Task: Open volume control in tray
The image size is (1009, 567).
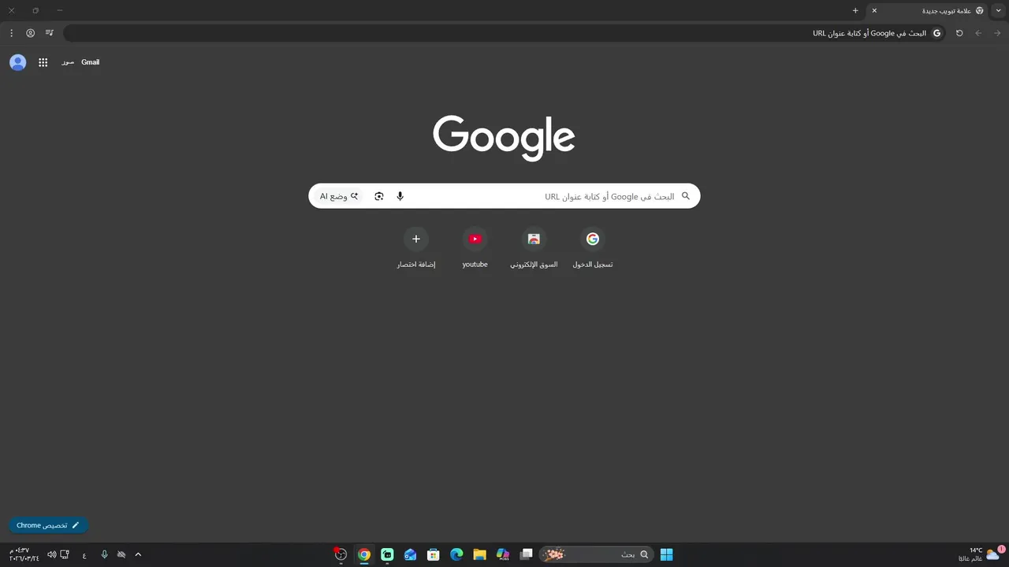Action: [51, 554]
